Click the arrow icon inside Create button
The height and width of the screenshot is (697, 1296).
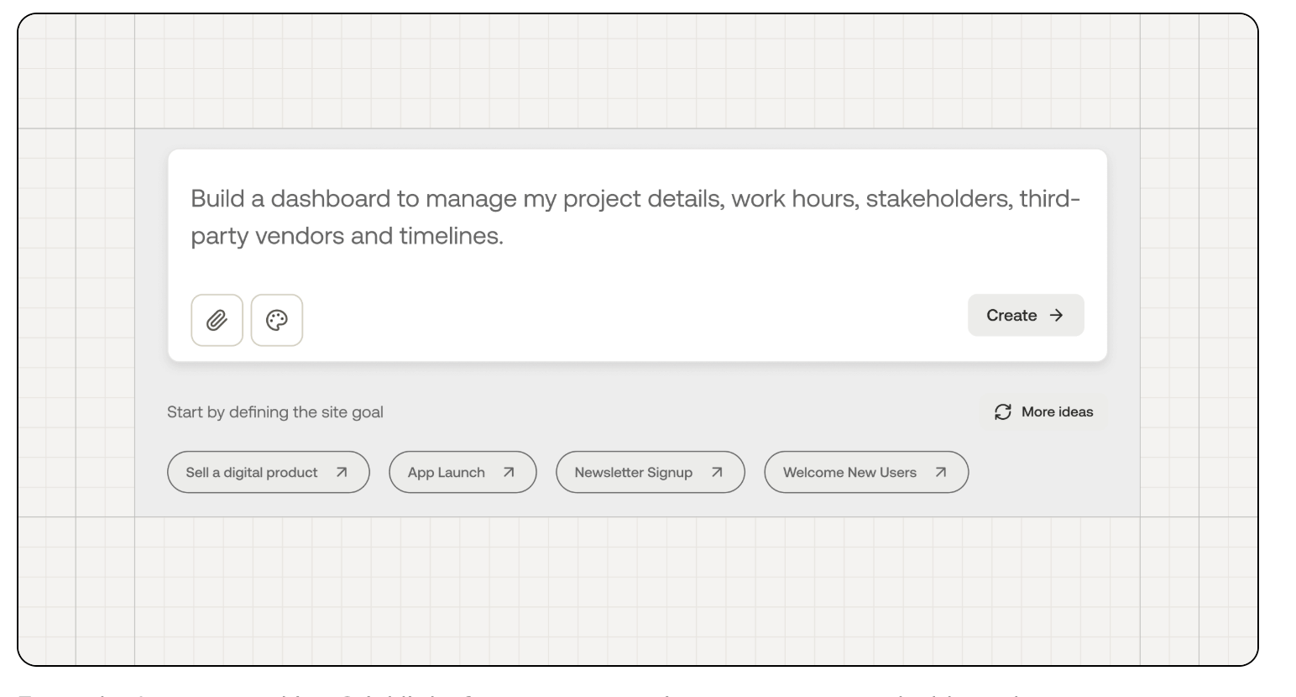(1057, 315)
